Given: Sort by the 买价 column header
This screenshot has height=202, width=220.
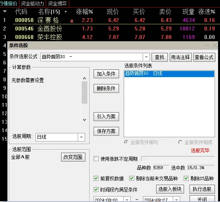Looking at the screenshot, I should pyautogui.click(x=139, y=12).
